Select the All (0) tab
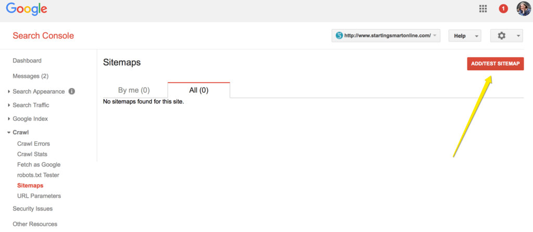This screenshot has height=232, width=533. [199, 91]
